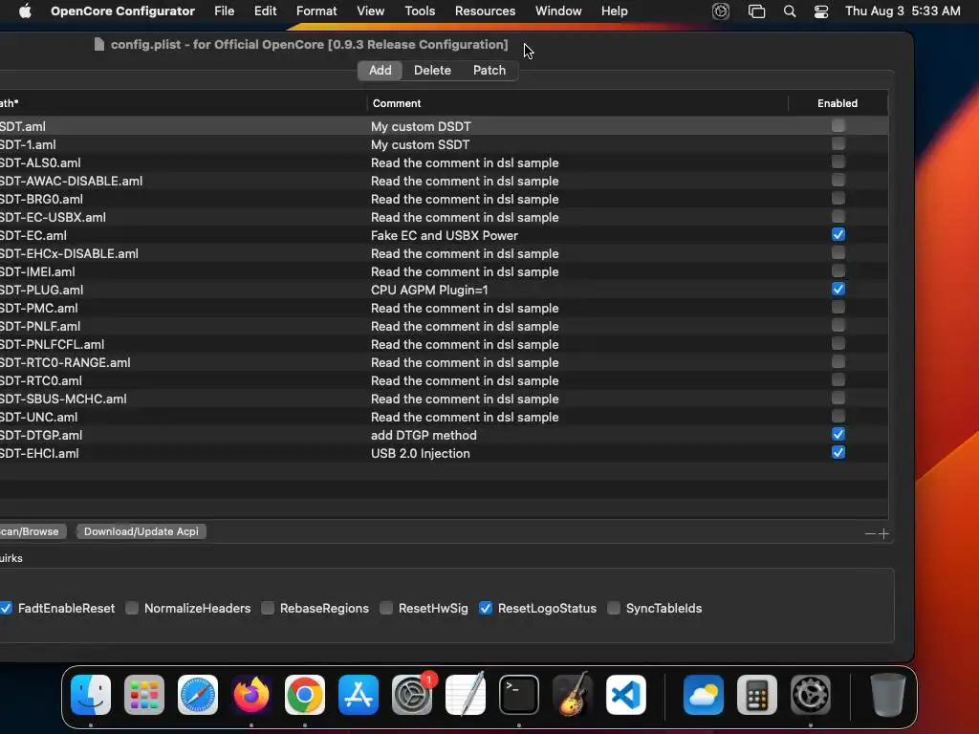
Task: Enable the RebaseRegions quirk
Action: [268, 608]
